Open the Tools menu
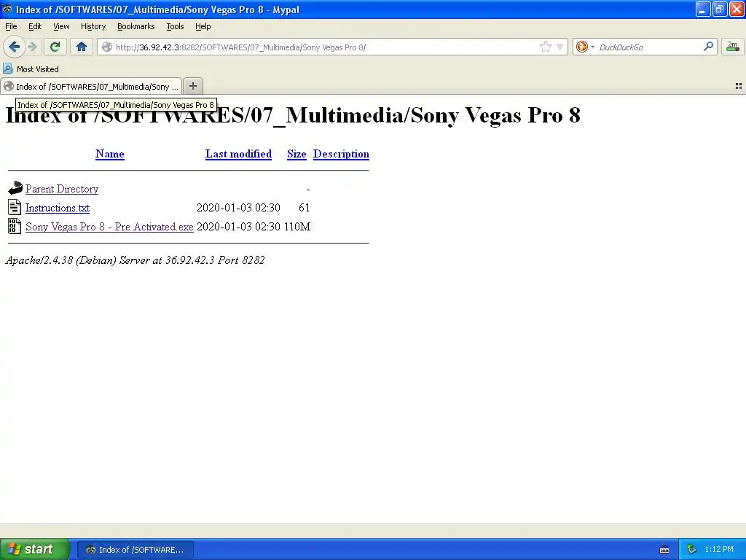The height and width of the screenshot is (560, 746). tap(175, 26)
